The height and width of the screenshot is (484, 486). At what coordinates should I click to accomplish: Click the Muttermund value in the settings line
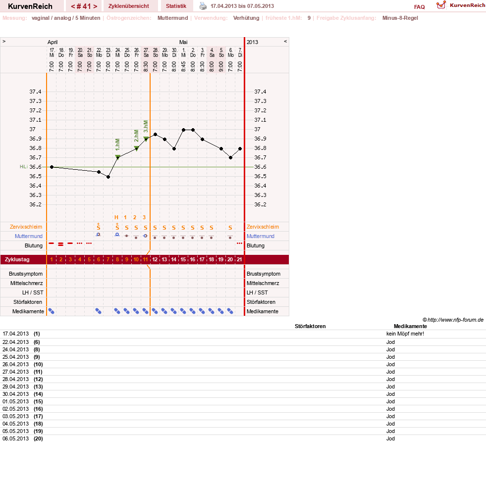point(172,18)
